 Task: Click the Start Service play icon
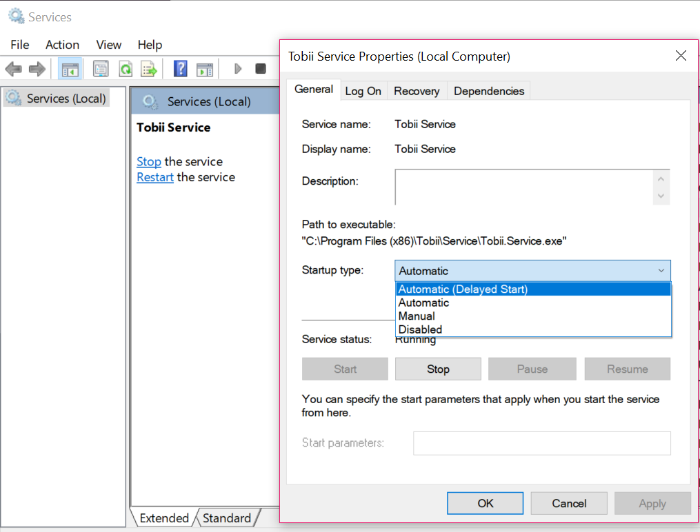pos(238,69)
